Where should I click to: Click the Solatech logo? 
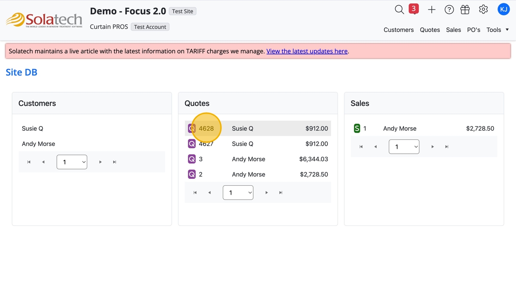click(44, 20)
